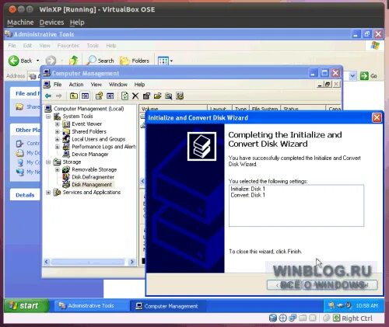Click the File System column header

(x=265, y=109)
